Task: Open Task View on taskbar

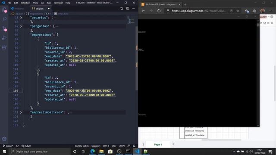Action: click(83, 151)
